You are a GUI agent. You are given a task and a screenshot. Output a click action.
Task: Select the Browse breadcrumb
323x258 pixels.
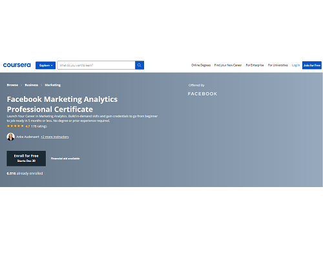[x=12, y=85]
